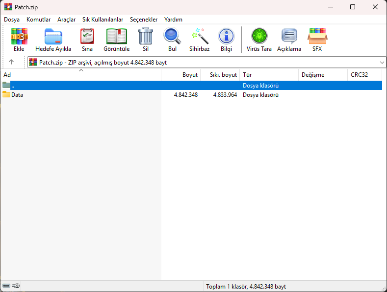Open the Açıklama comment tool

[289, 36]
